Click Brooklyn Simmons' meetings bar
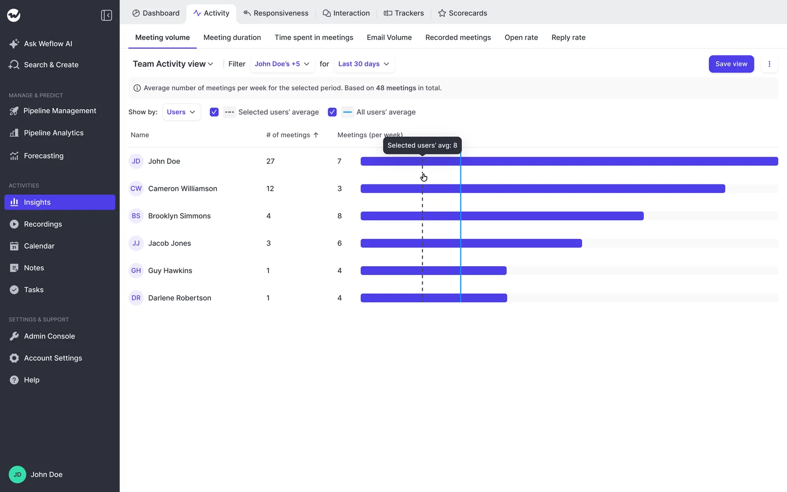This screenshot has width=787, height=492. click(x=502, y=216)
